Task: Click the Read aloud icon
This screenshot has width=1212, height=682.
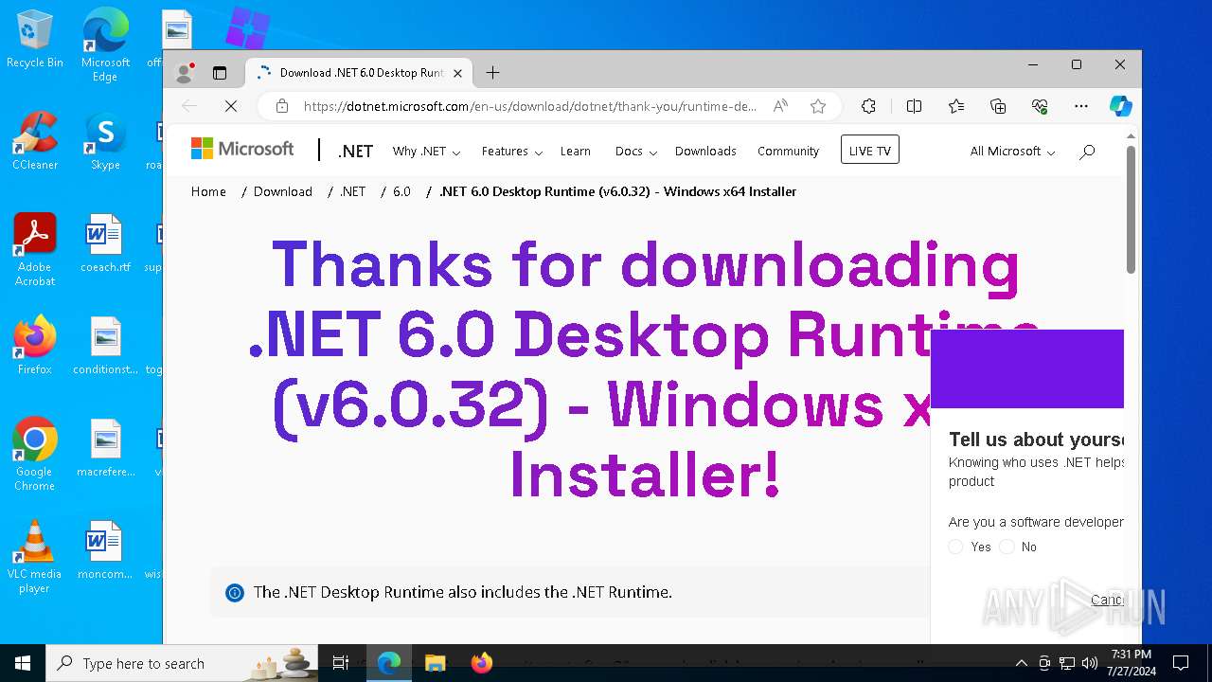Action: (780, 106)
